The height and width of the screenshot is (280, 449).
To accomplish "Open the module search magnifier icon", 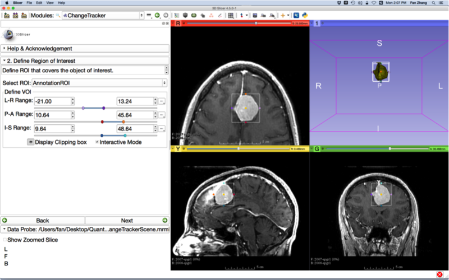I will coord(58,15).
